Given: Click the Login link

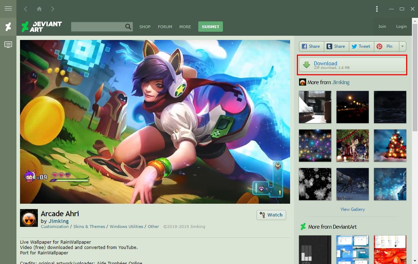Looking at the screenshot, I should pyautogui.click(x=401, y=26).
